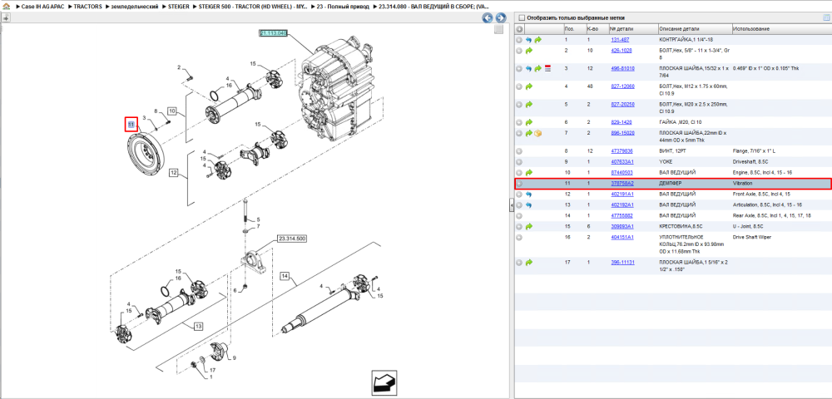Click the green arrow icon for 87440503
Image resolution: width=832 pixels, height=399 pixels.
click(x=528, y=173)
